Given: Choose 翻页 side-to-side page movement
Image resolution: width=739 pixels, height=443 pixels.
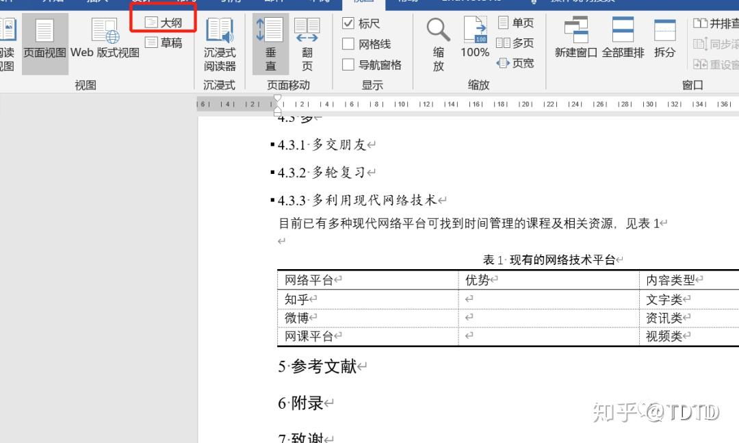Looking at the screenshot, I should 307,43.
